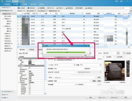Open the shipping template dropdown
Image resolution: width=132 pixels, height=101 pixels.
pyautogui.click(x=90, y=81)
